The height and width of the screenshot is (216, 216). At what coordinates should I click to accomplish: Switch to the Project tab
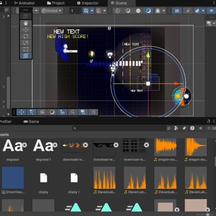coord(56,3)
